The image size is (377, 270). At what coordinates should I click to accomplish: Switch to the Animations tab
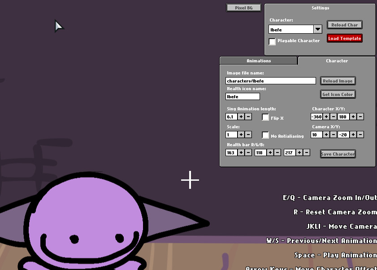tap(259, 61)
